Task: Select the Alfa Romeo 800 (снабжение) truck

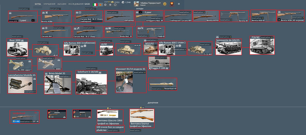Action: (x=80, y=48)
